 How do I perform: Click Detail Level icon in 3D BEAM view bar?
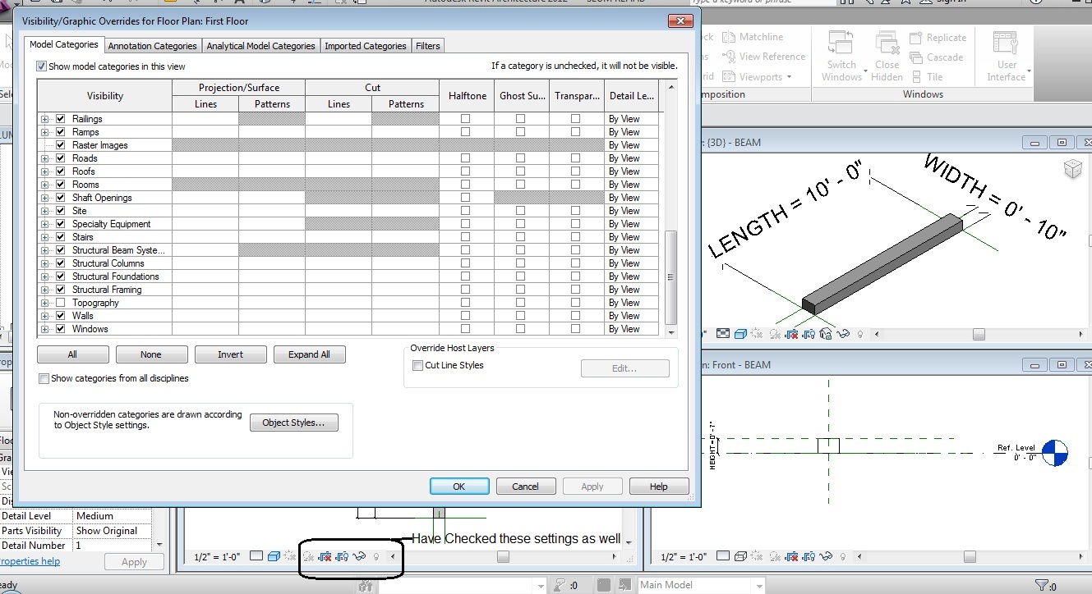tap(724, 334)
